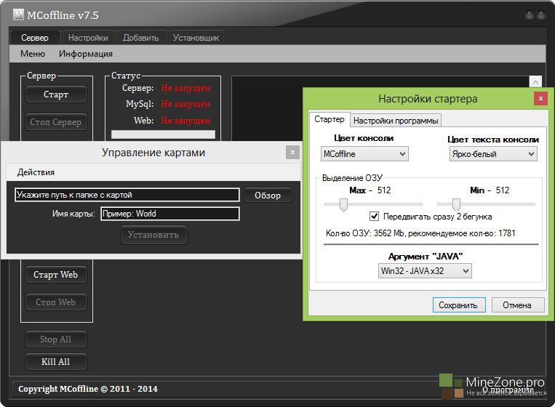
Task: Switch to the Настройки tab
Action: pos(88,38)
